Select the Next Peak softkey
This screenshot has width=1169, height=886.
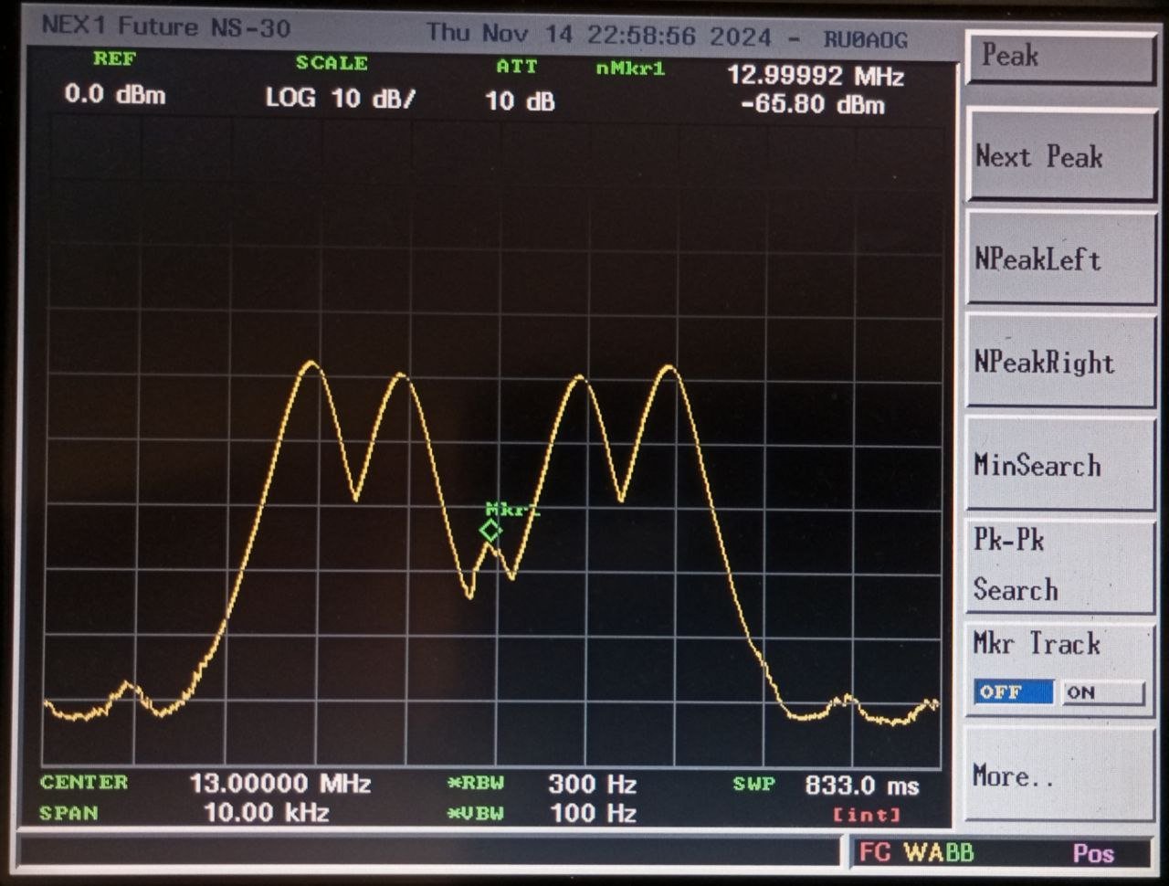click(1059, 157)
